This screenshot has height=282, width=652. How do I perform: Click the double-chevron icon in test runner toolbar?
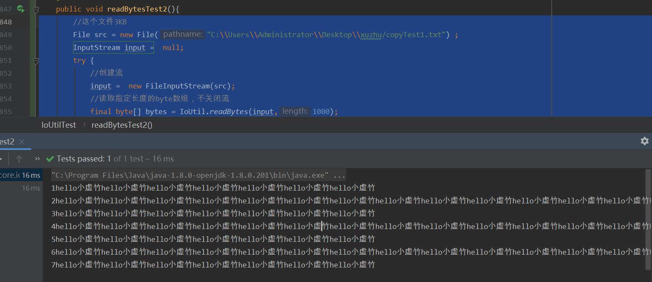pyautogui.click(x=37, y=159)
